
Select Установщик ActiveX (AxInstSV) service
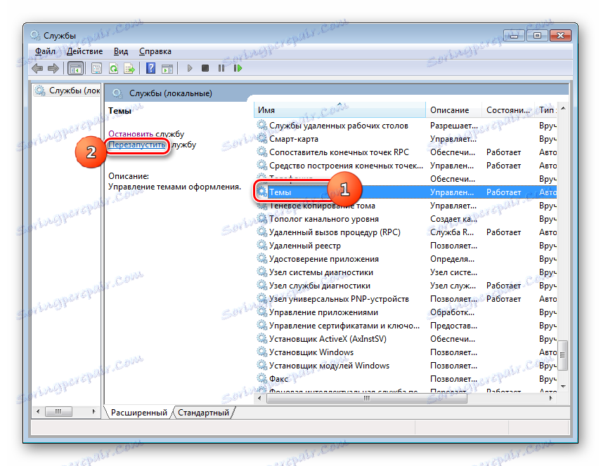tap(406, 339)
